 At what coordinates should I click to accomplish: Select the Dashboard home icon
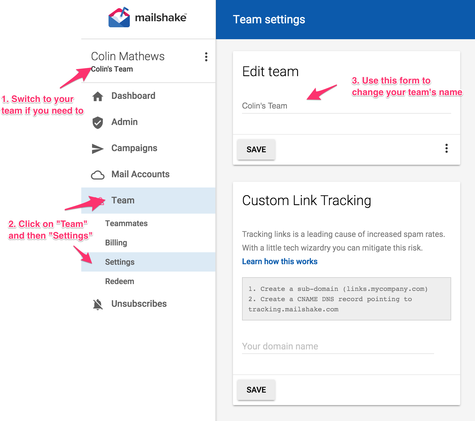(97, 97)
